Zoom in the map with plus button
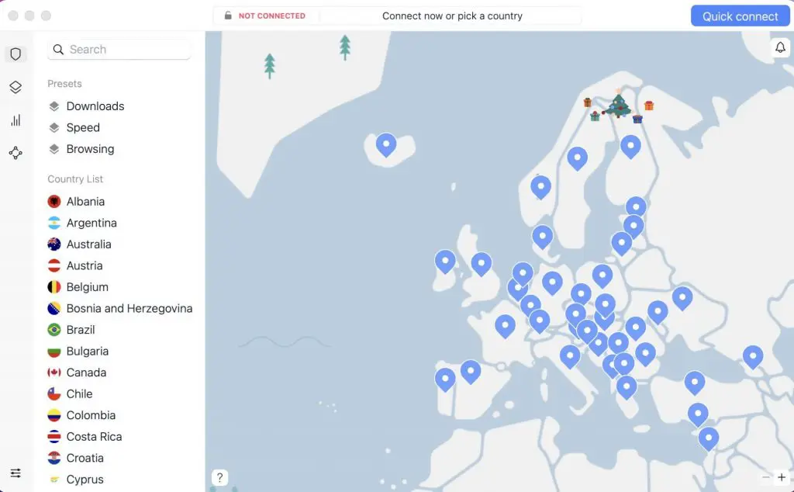The image size is (794, 492). (782, 477)
